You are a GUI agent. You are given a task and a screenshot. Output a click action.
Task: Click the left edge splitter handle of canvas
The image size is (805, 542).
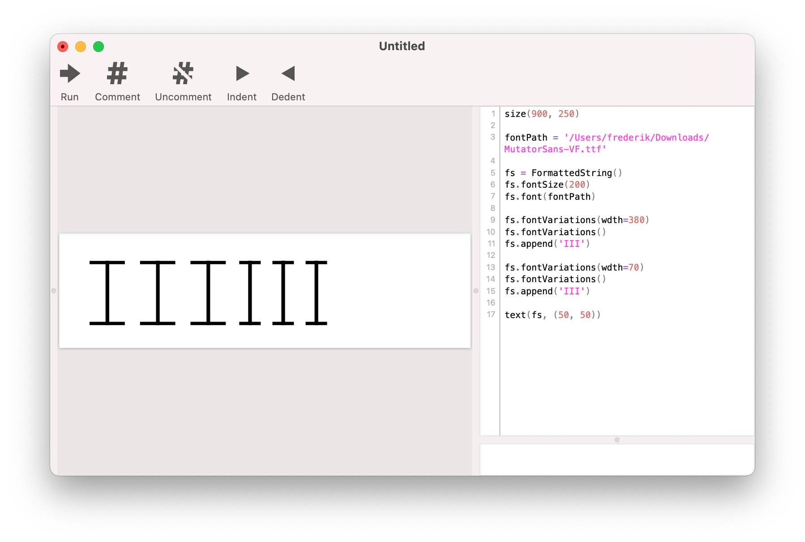point(54,291)
